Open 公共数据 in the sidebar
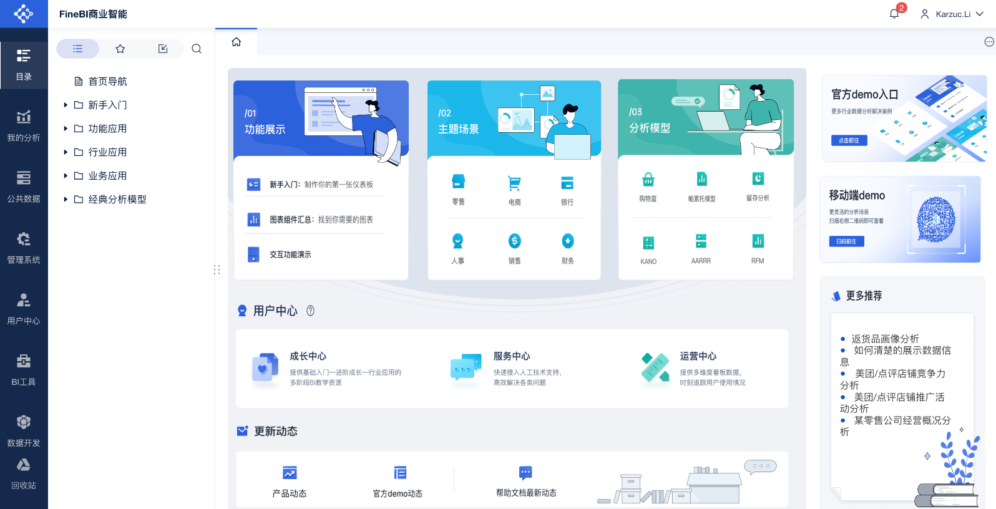This screenshot has height=509, width=996. [x=24, y=187]
